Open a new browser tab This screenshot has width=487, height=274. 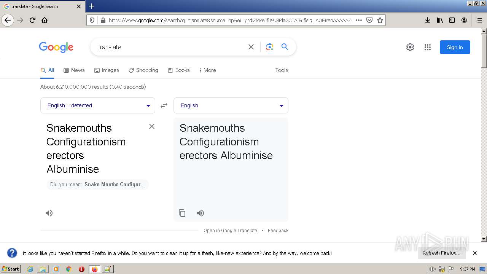[x=92, y=6]
